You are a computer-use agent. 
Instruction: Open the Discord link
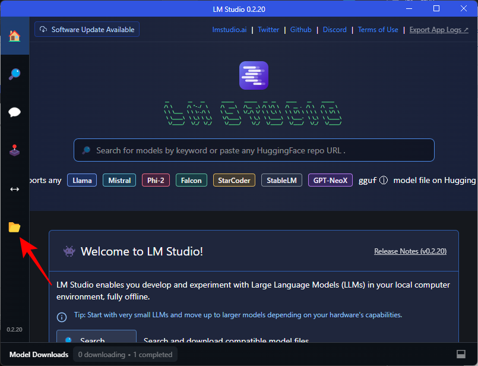pos(334,30)
